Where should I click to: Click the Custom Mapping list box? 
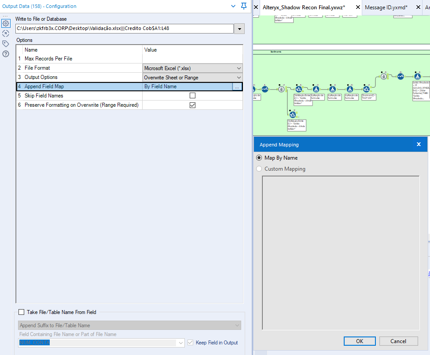(341, 253)
